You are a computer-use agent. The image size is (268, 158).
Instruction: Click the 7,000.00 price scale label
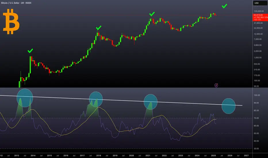[x=258, y=39]
